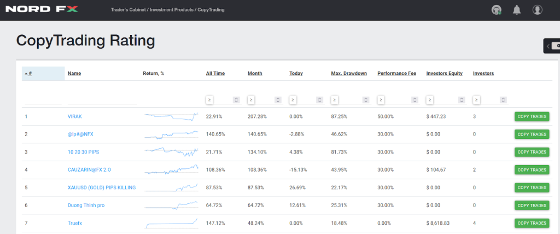The width and height of the screenshot is (560, 234).
Task: Open the user profile icon
Action: coord(537,10)
